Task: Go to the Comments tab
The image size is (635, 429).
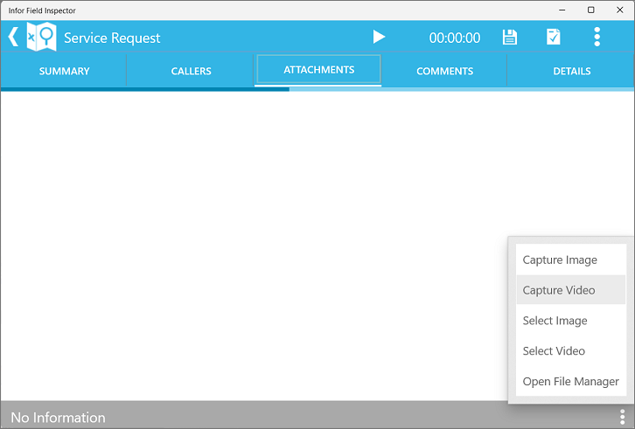Action: (444, 71)
